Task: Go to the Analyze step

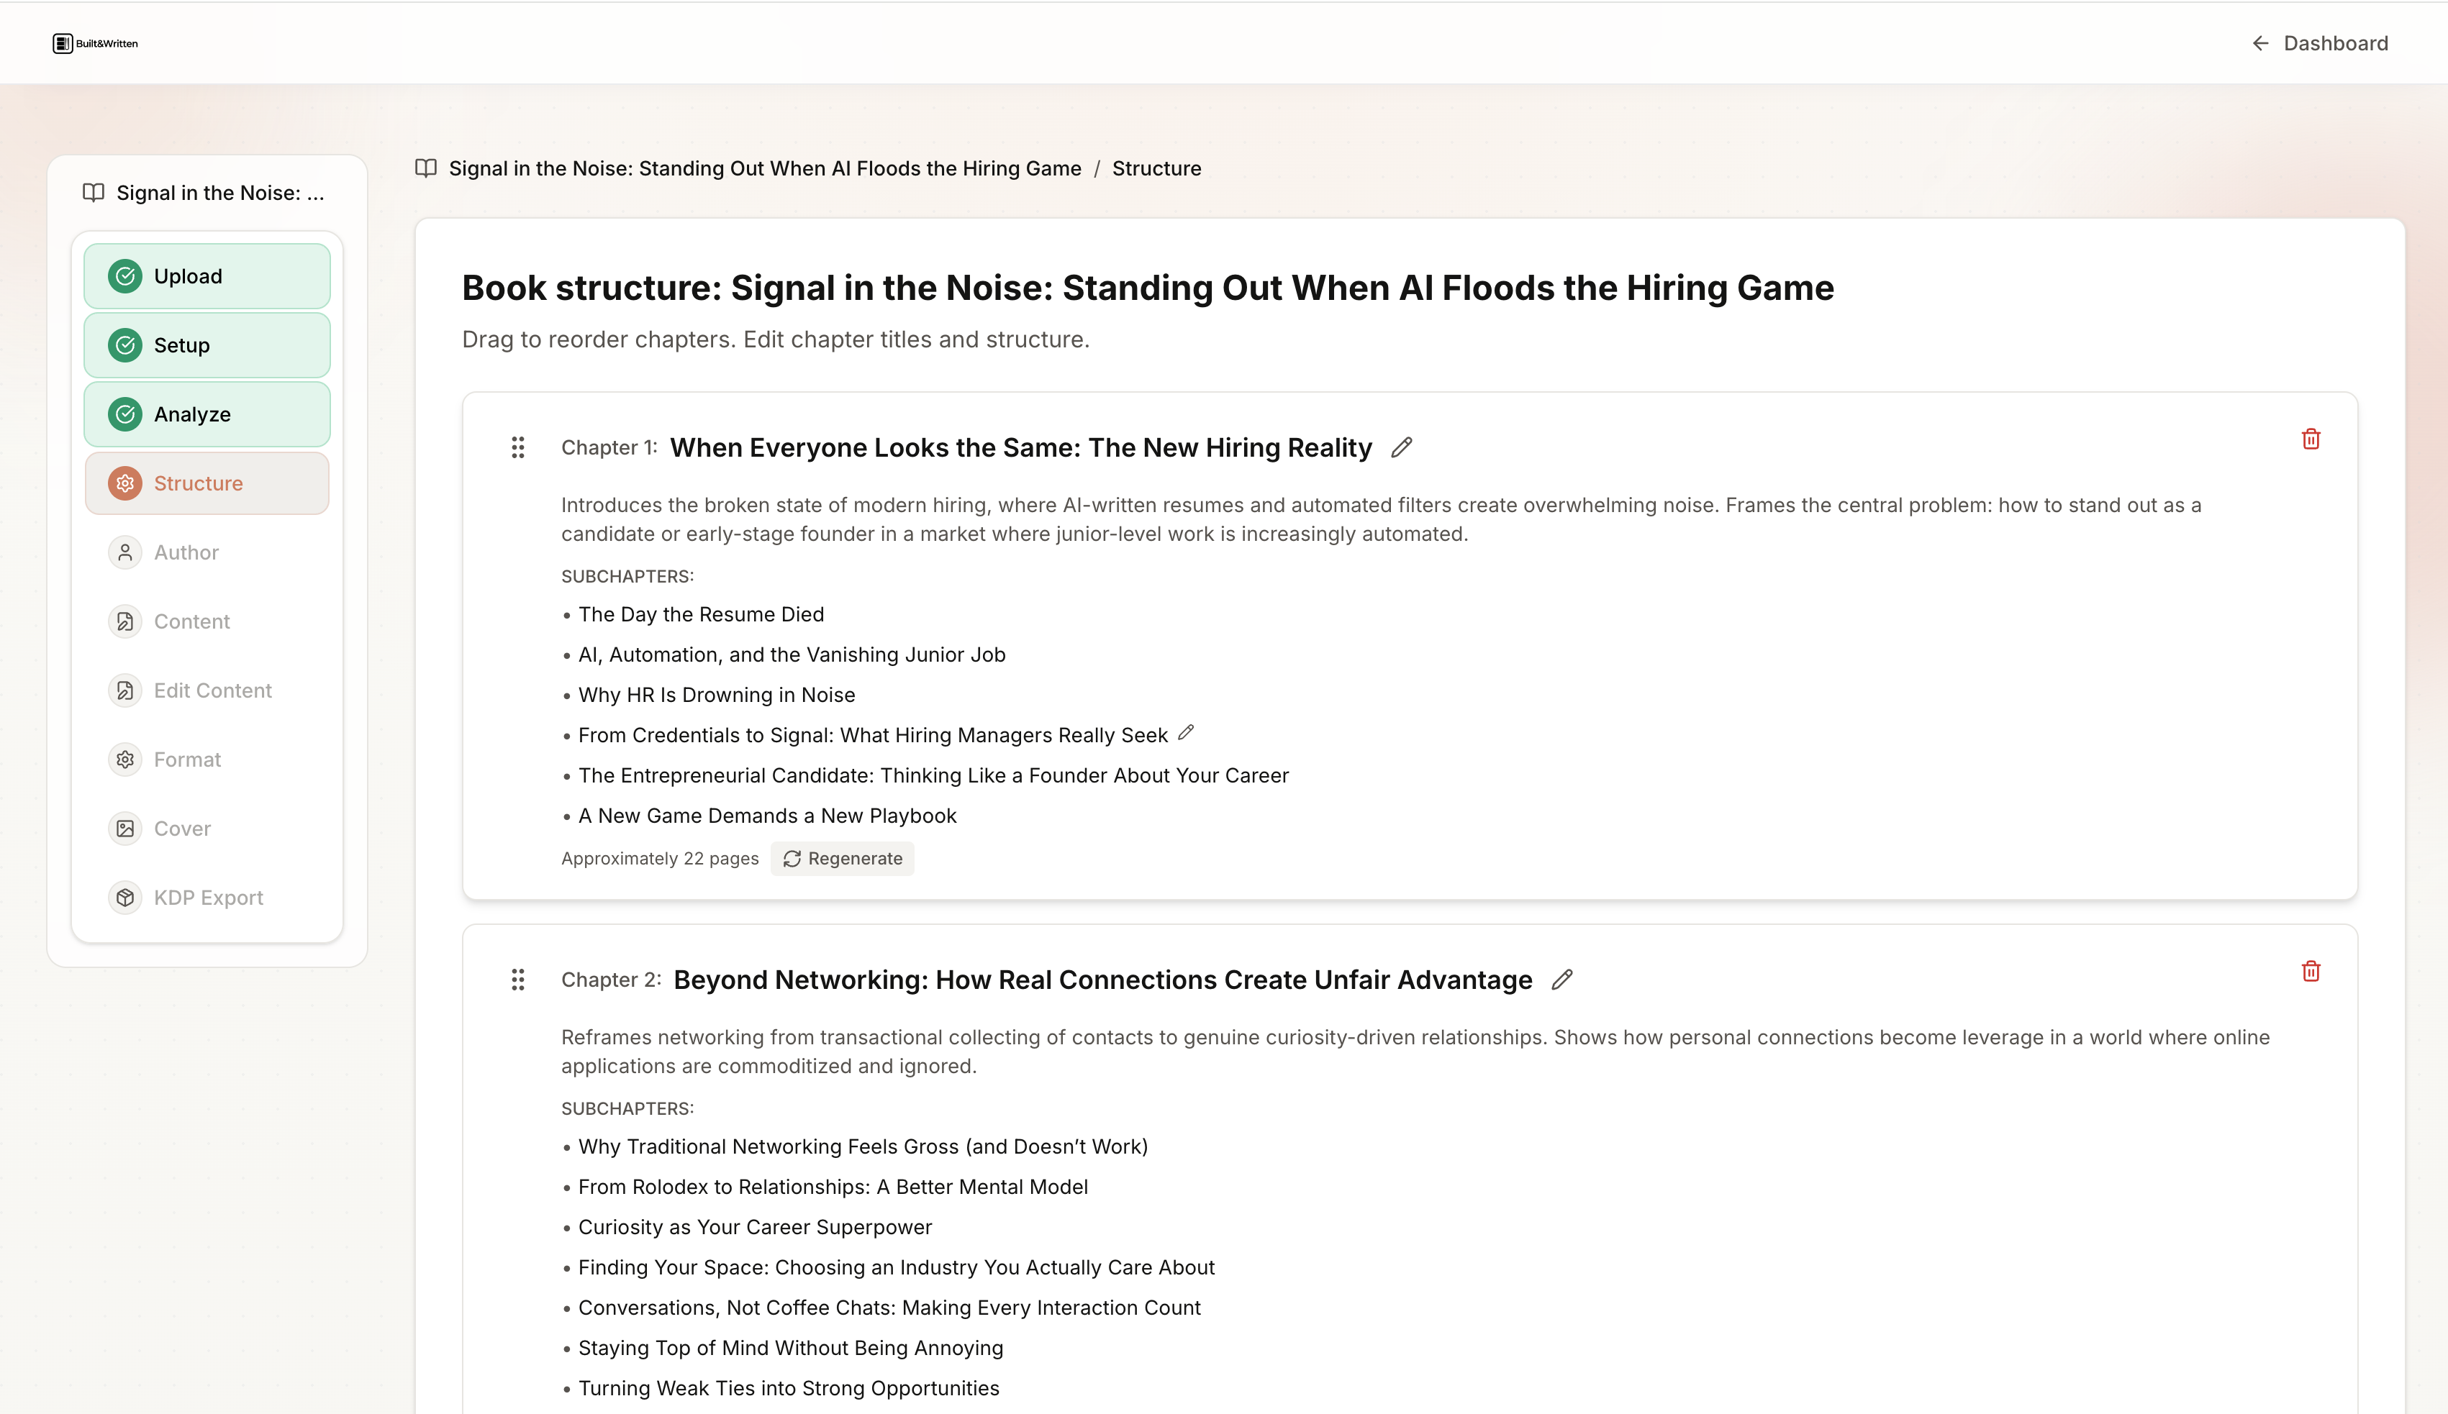Action: coord(207,415)
